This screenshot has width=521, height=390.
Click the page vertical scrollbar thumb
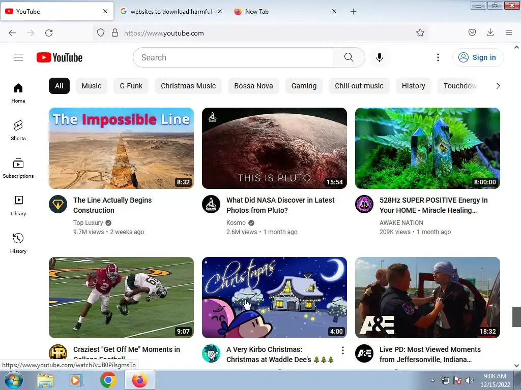516,317
